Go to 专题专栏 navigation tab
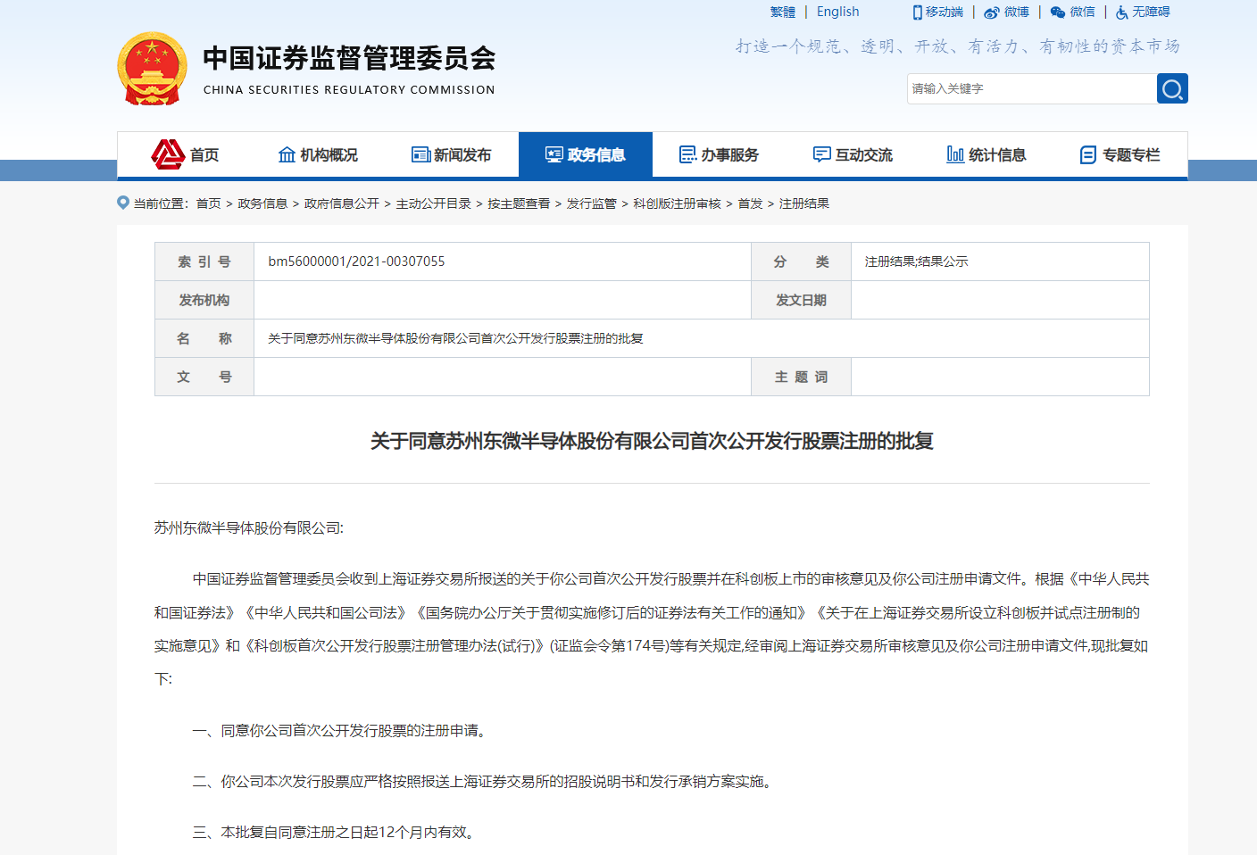Screen dimensions: 1257x855 (1120, 155)
